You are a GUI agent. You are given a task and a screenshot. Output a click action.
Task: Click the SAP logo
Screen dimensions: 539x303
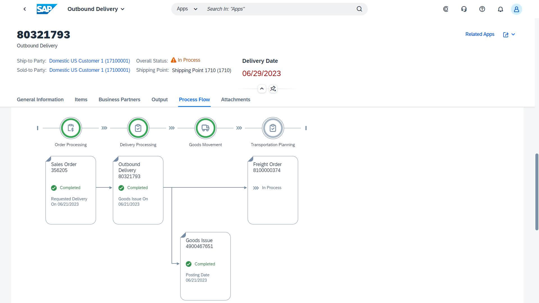[47, 9]
